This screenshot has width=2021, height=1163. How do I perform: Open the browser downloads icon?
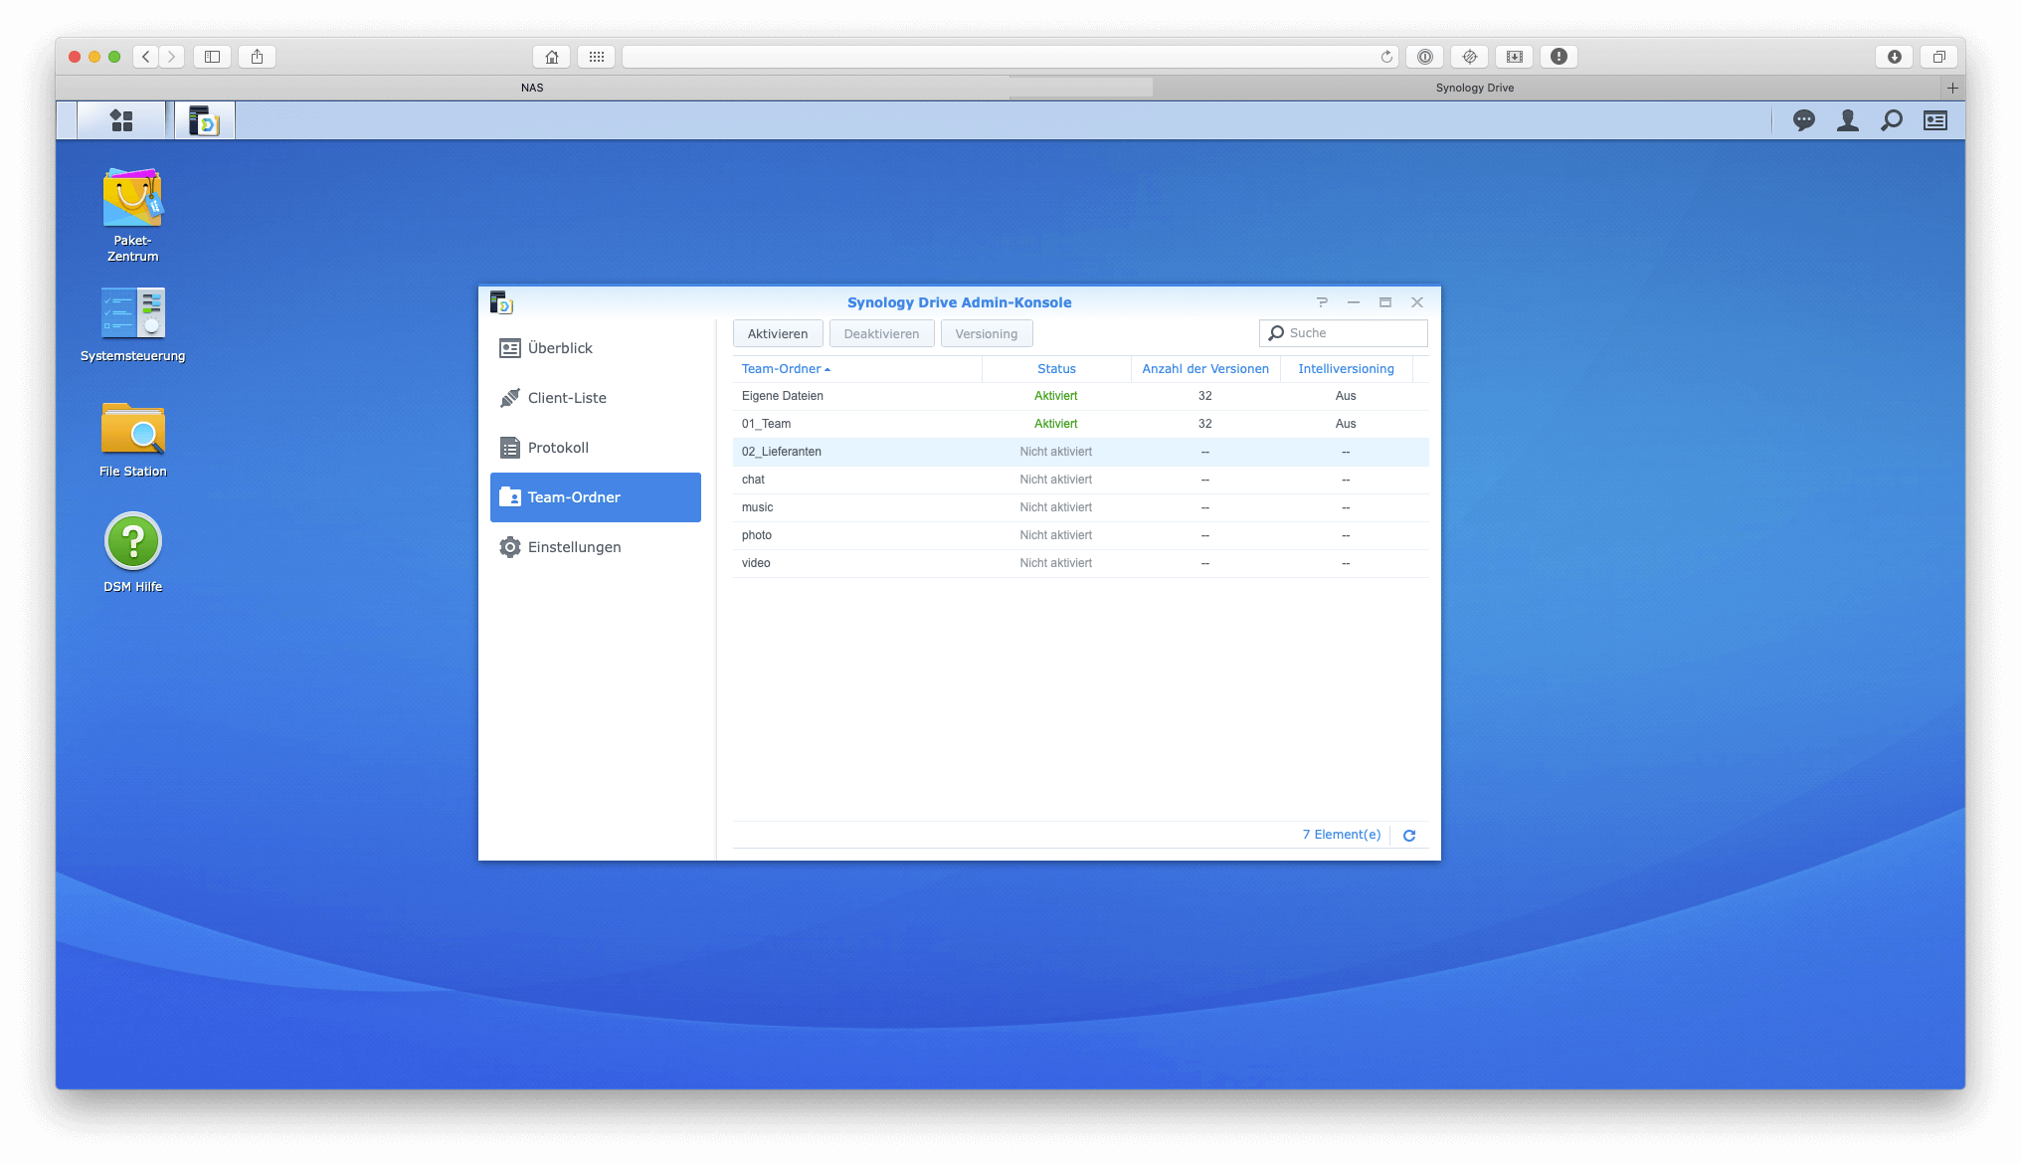(x=1894, y=57)
